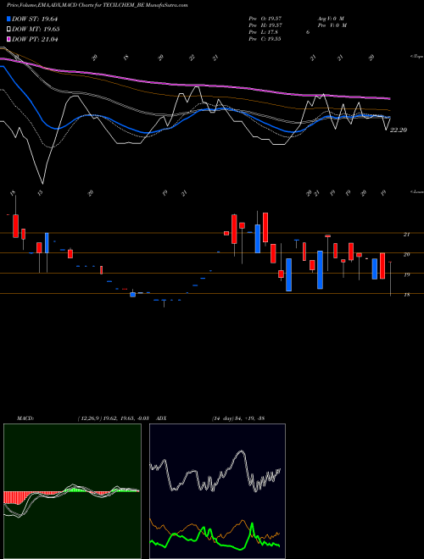The width and height of the screenshot is (424, 559).
Task: Click the magenta DOW PT legend swatch
Action: [8, 39]
